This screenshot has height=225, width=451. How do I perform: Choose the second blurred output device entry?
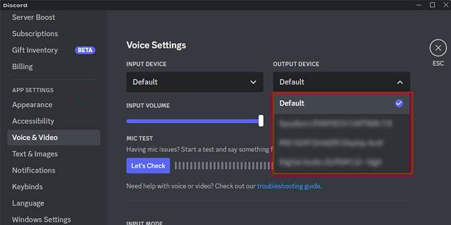[x=342, y=143]
